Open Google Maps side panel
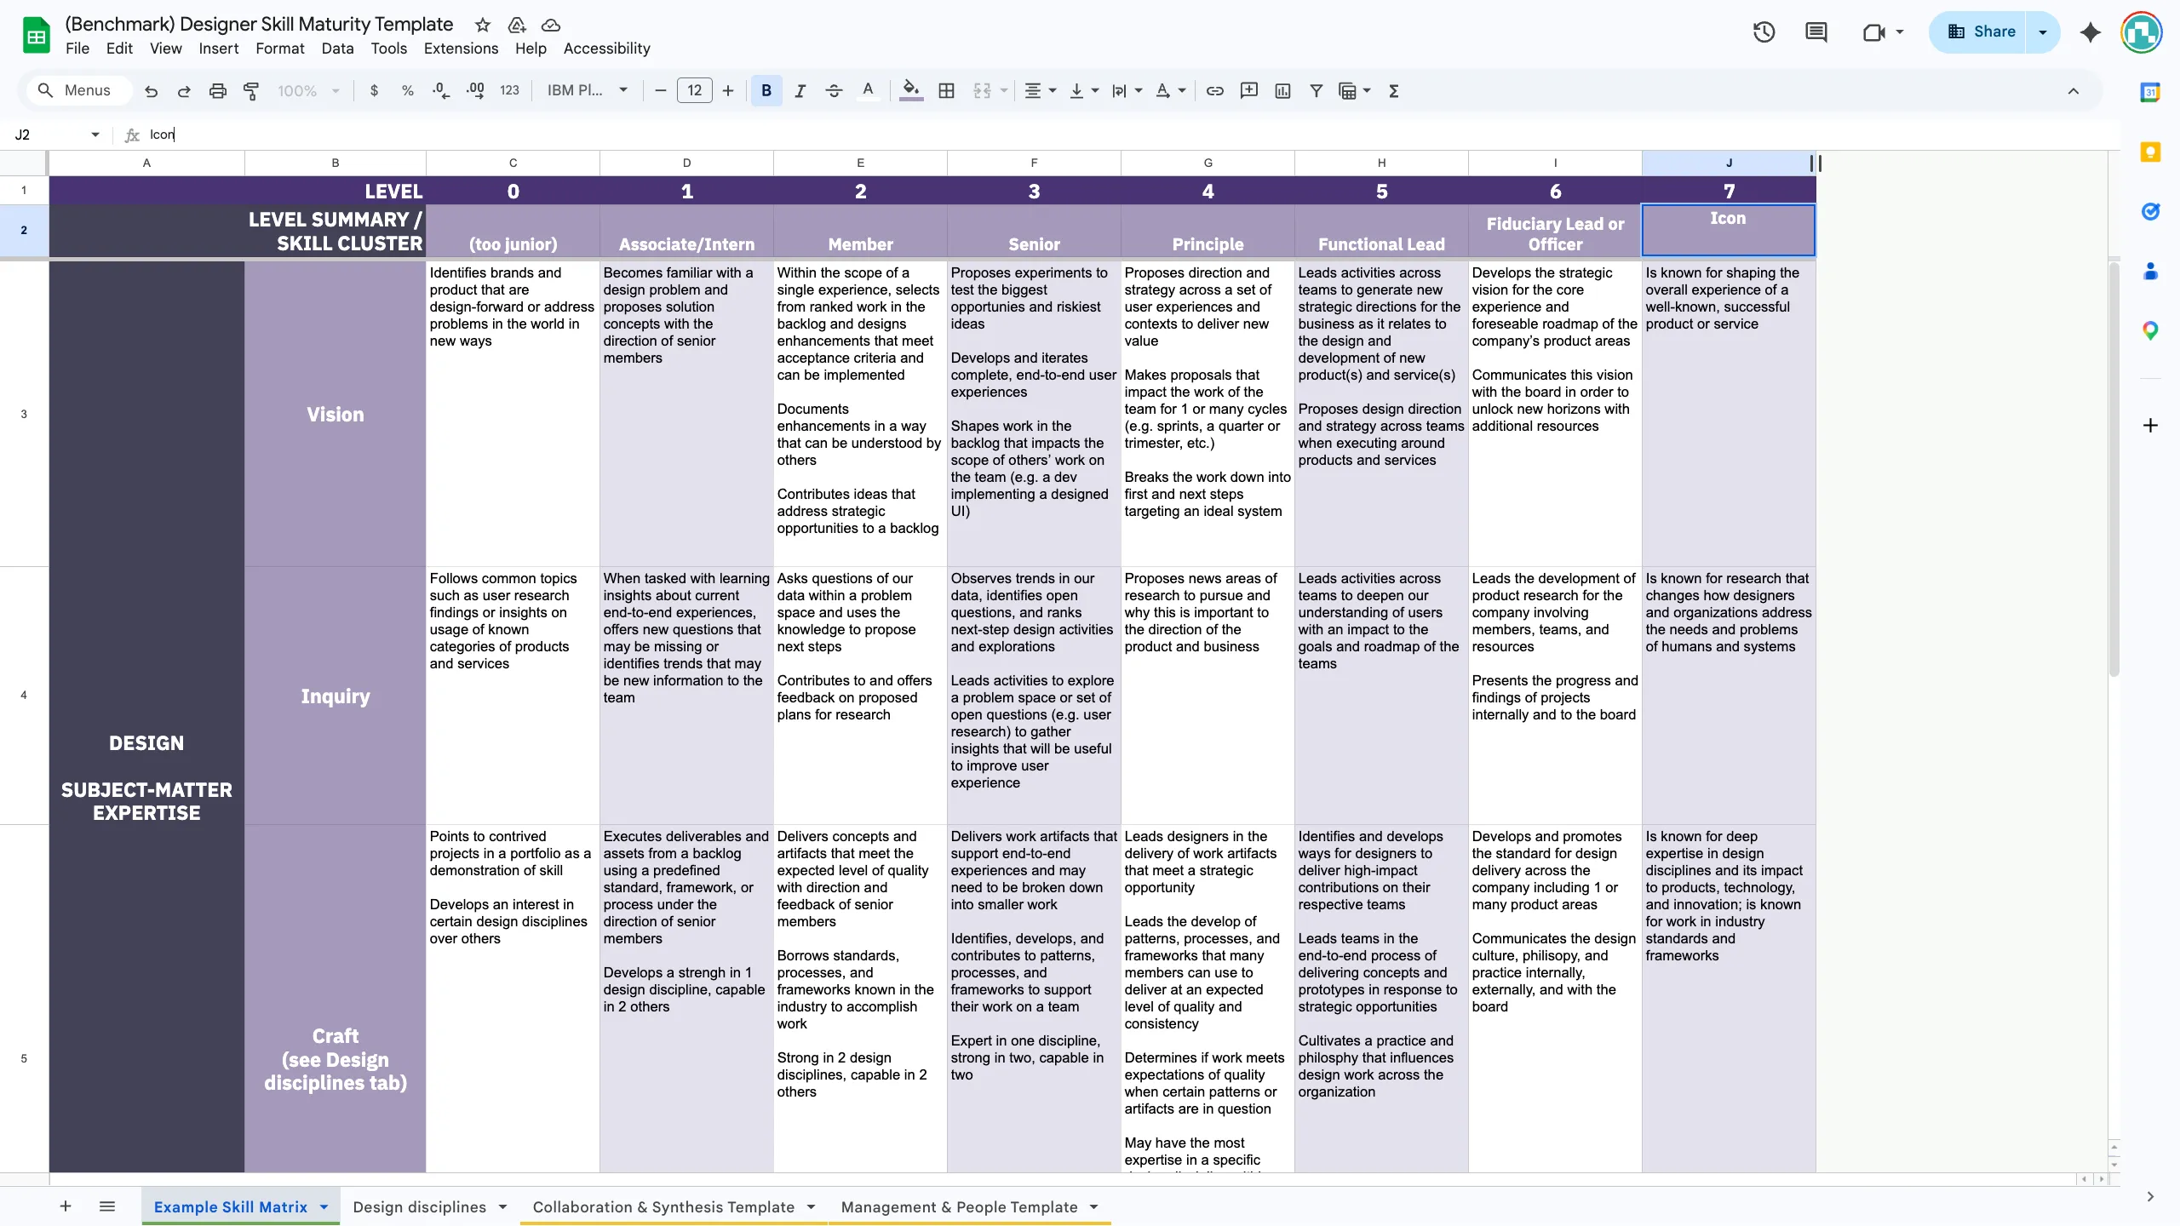 tap(2150, 331)
